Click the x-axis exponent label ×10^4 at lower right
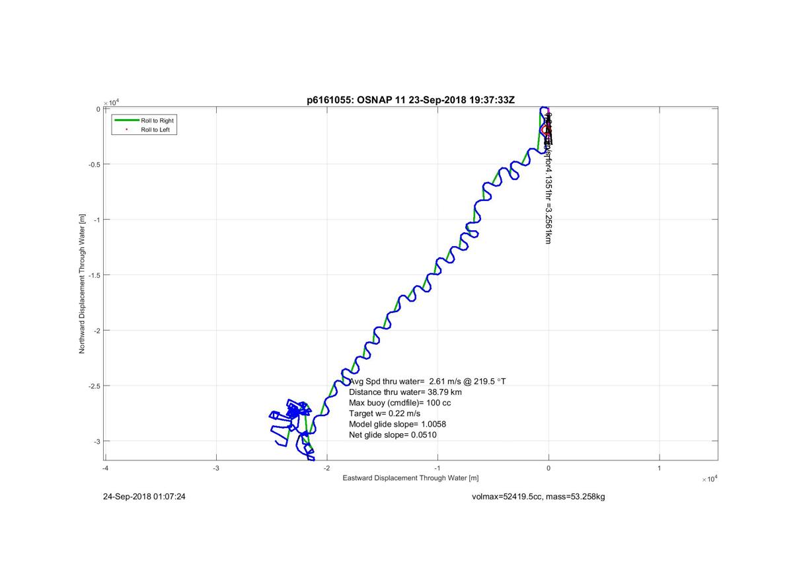 pyautogui.click(x=709, y=478)
